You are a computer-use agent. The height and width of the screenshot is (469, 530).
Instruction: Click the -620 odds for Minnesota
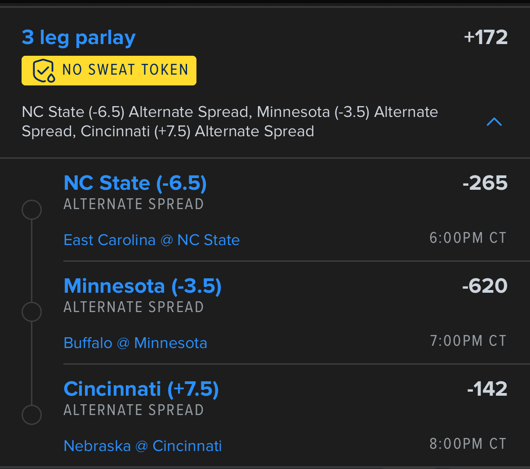click(485, 286)
